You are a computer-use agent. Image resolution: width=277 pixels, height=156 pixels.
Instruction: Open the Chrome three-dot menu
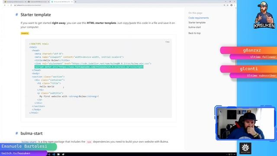point(235,5)
